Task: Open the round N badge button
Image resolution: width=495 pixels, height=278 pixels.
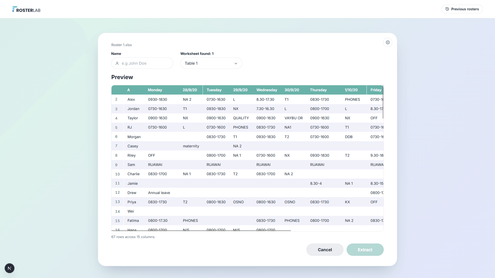Action: coord(10,268)
